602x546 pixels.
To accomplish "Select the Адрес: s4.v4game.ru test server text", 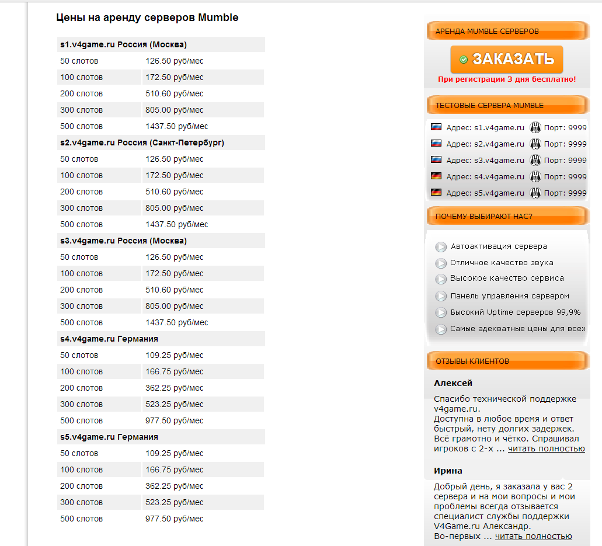I will point(485,176).
